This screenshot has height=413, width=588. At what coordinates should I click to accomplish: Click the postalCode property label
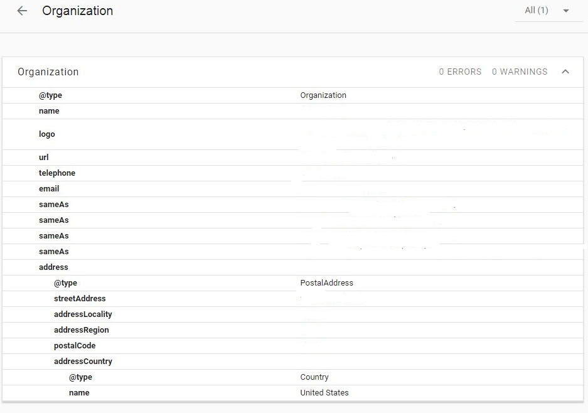tap(75, 346)
